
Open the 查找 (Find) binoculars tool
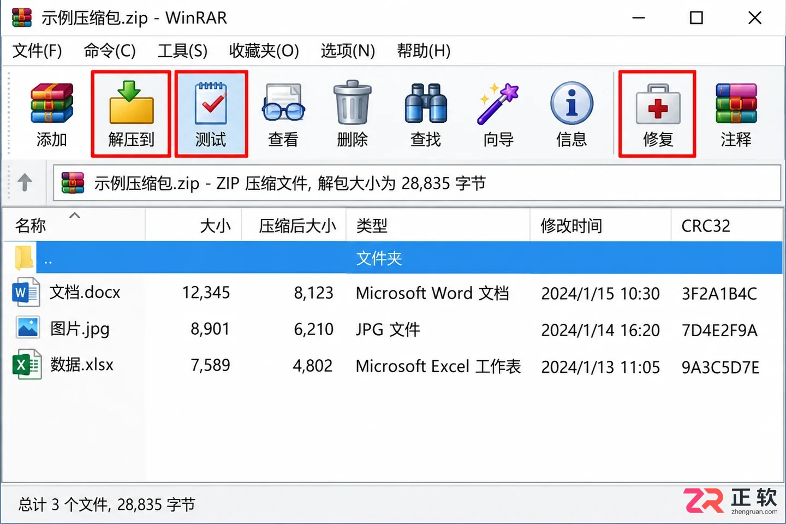click(x=426, y=114)
